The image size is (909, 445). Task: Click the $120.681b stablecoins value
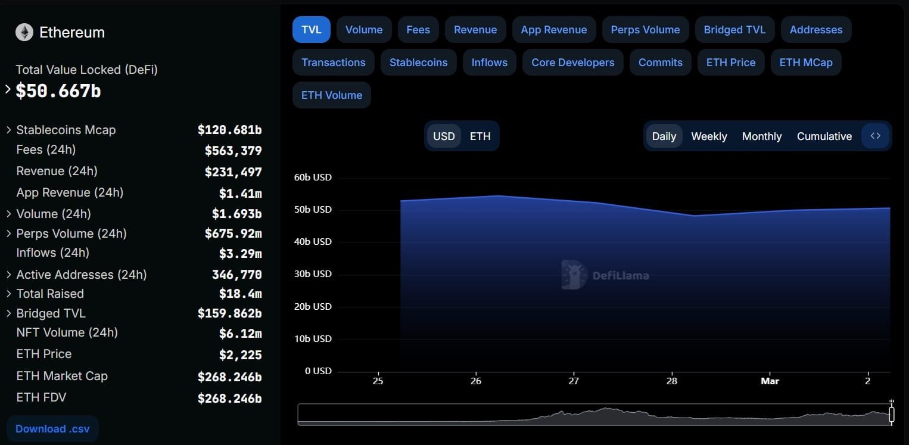(230, 130)
